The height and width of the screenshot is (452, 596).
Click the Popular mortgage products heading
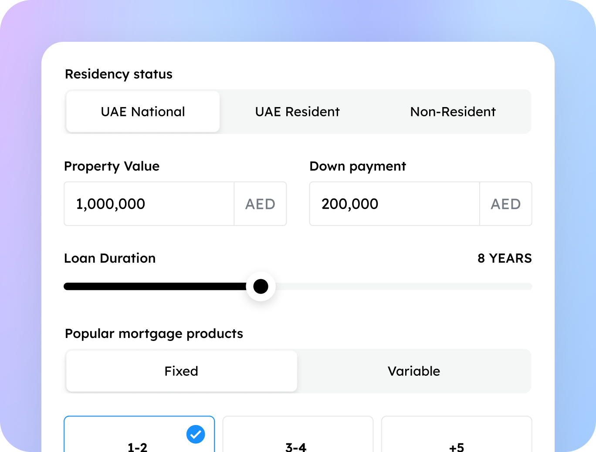(154, 334)
